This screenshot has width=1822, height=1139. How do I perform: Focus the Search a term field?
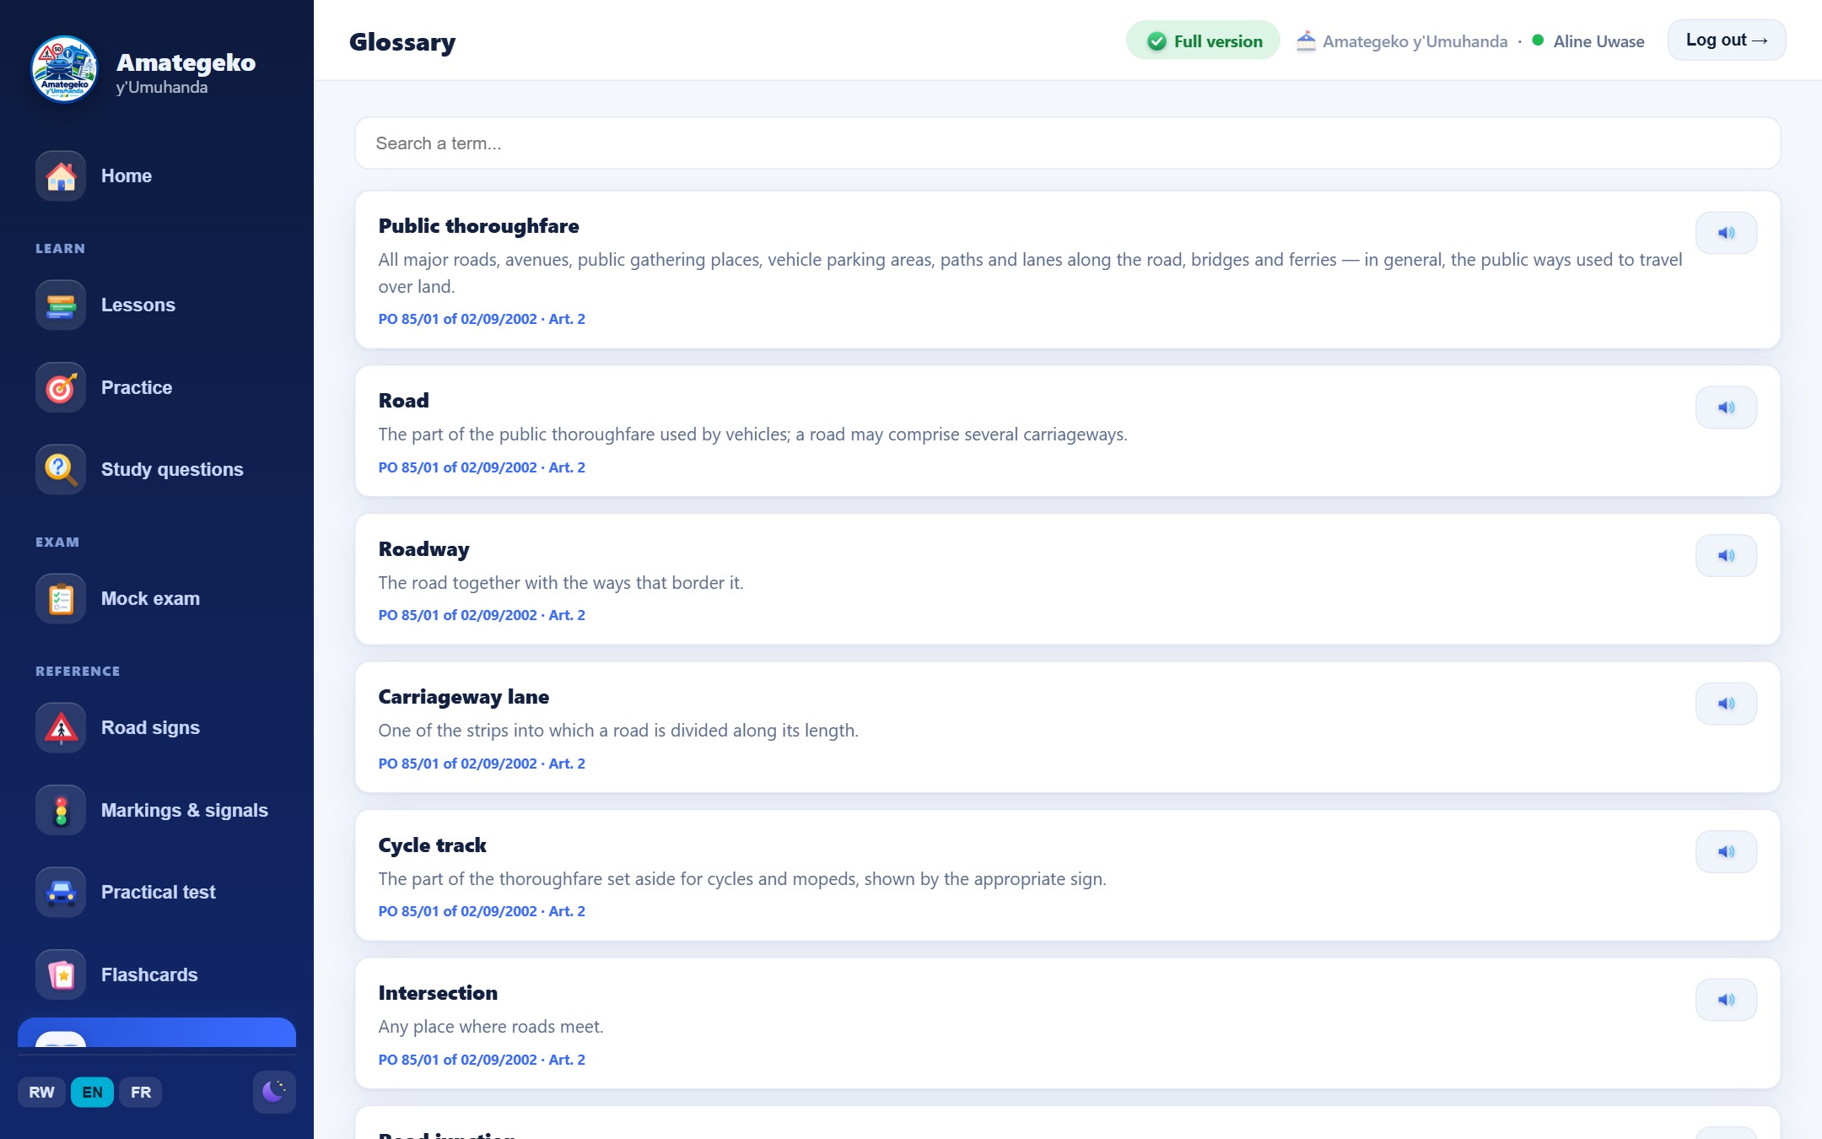pos(1067,143)
